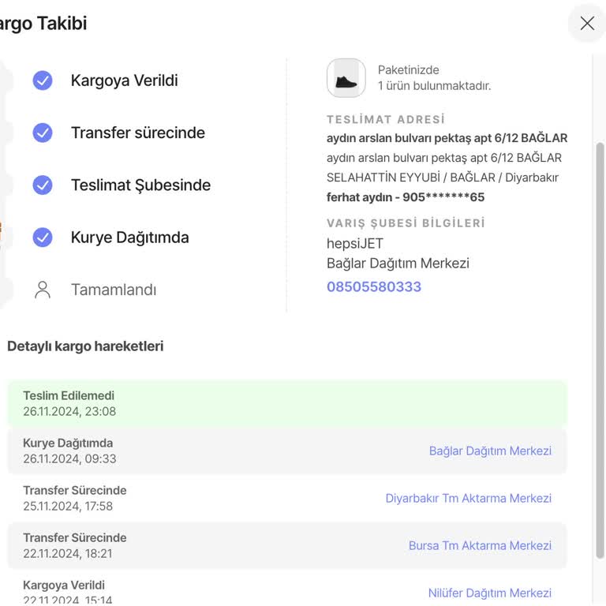Open the shoe product thumbnail
The width and height of the screenshot is (606, 606).
[346, 78]
